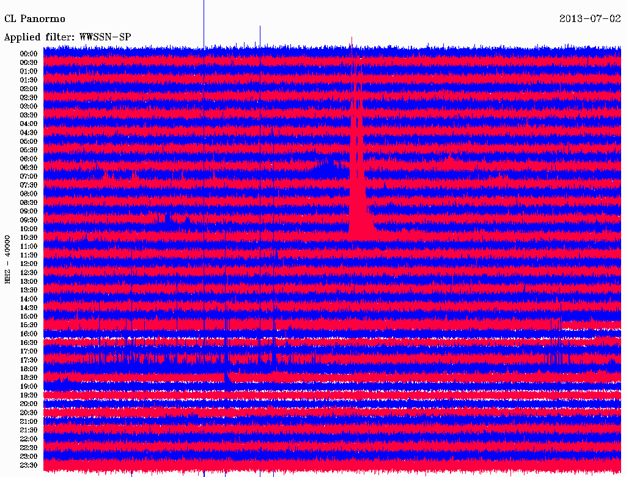The height and width of the screenshot is (477, 626).
Task: Click the 03:30 time label
Action: pyautogui.click(x=28, y=115)
